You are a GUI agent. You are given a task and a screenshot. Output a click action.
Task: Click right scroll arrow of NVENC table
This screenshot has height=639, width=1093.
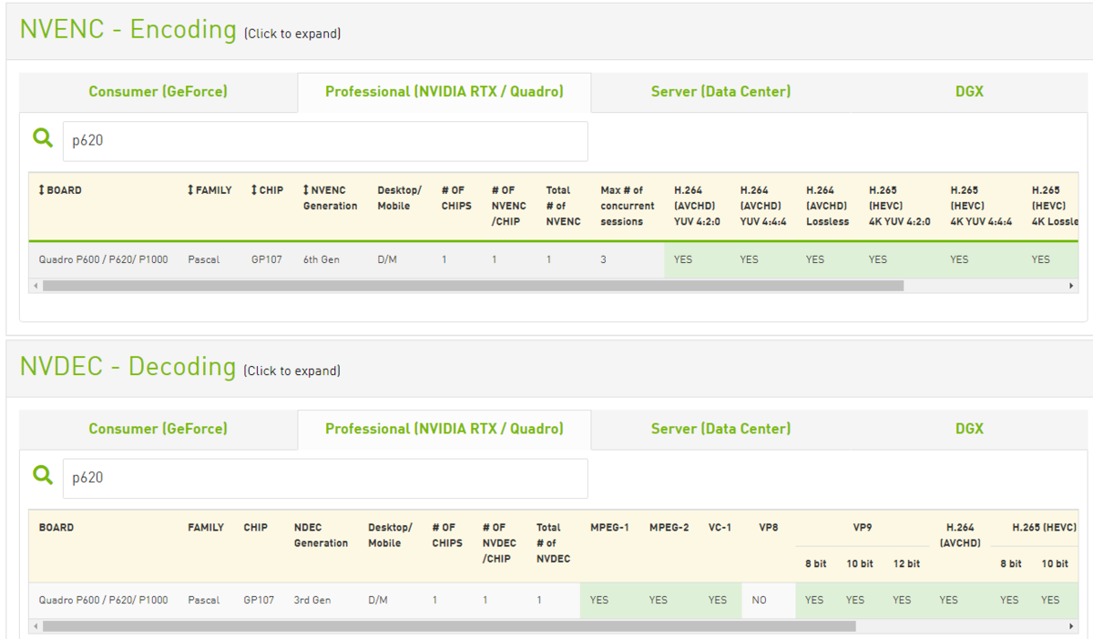coord(1071,286)
